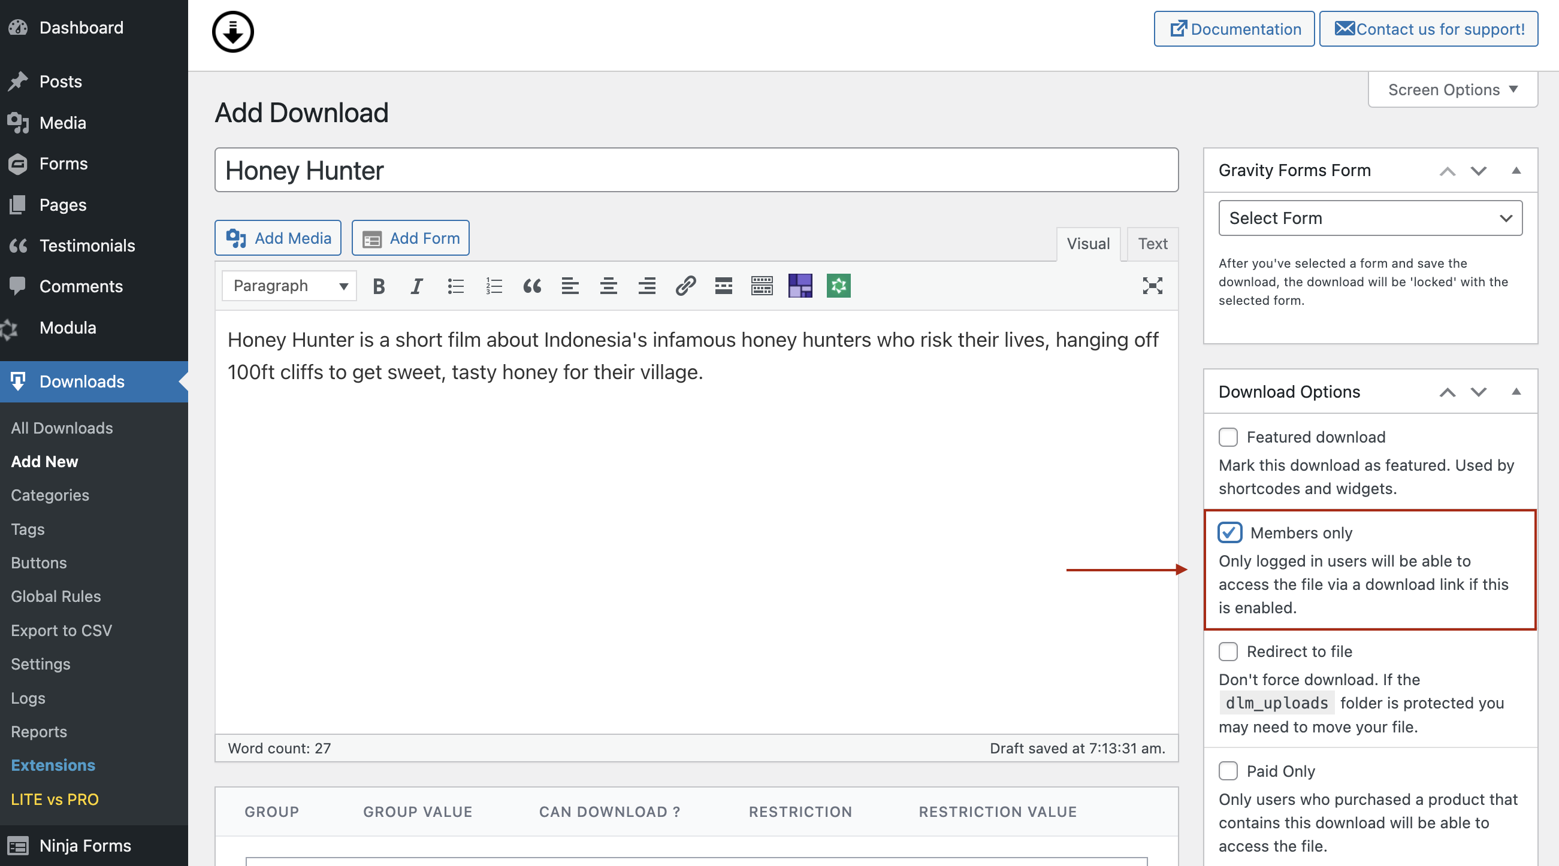Move Download Options panel down
This screenshot has height=866, width=1559.
coord(1479,392)
